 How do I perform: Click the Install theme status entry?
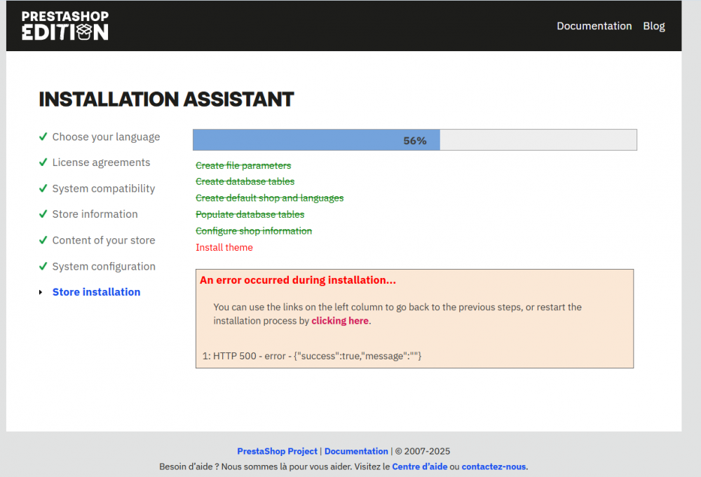click(x=224, y=247)
